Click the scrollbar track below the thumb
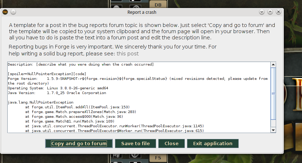 (x=273, y=124)
